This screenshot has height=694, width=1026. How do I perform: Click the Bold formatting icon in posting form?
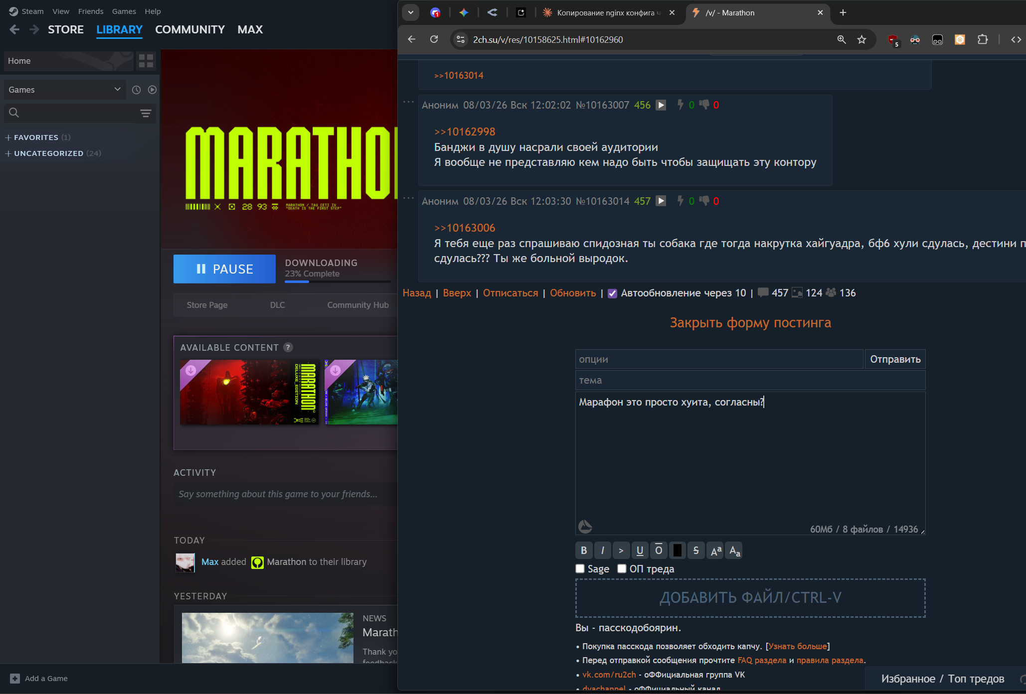tap(583, 551)
